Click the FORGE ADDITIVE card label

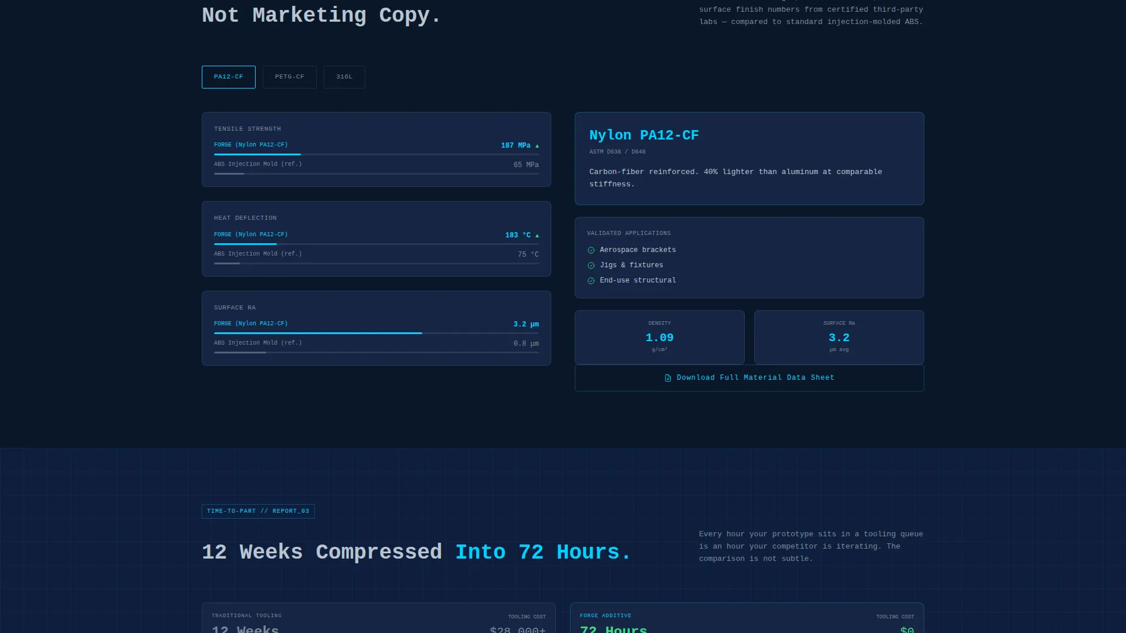(605, 616)
